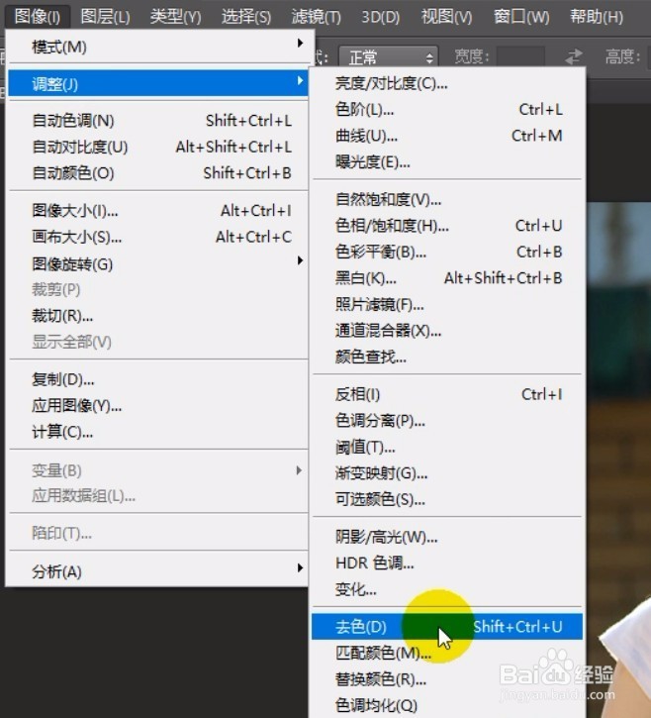Open 可选颜色(S)... adjustment

[x=447, y=499]
